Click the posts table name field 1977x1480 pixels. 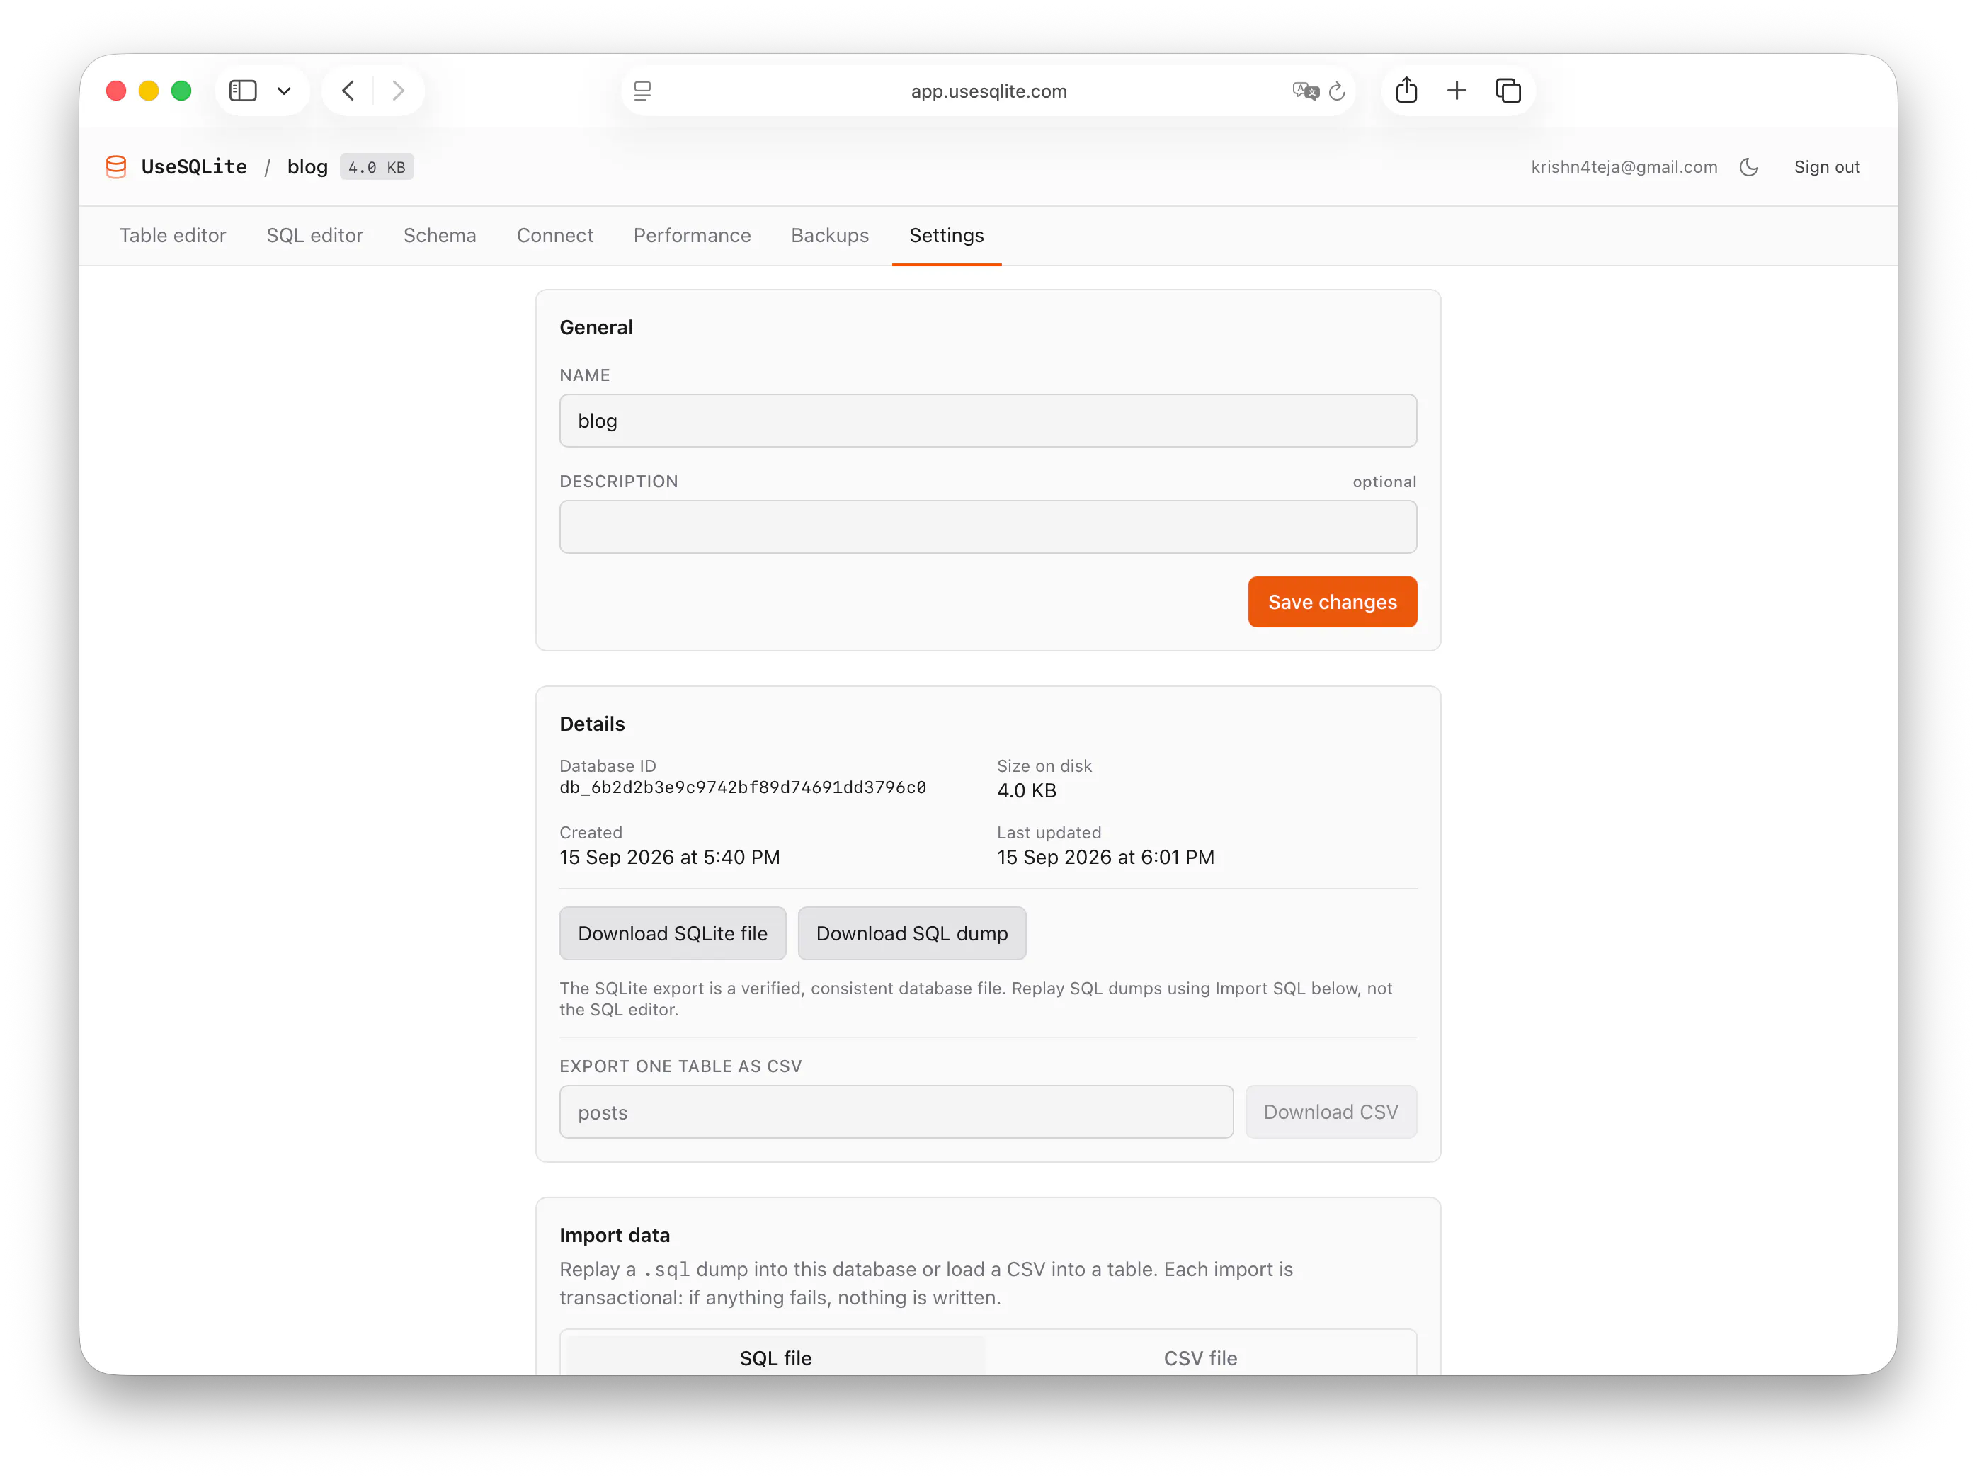896,1112
